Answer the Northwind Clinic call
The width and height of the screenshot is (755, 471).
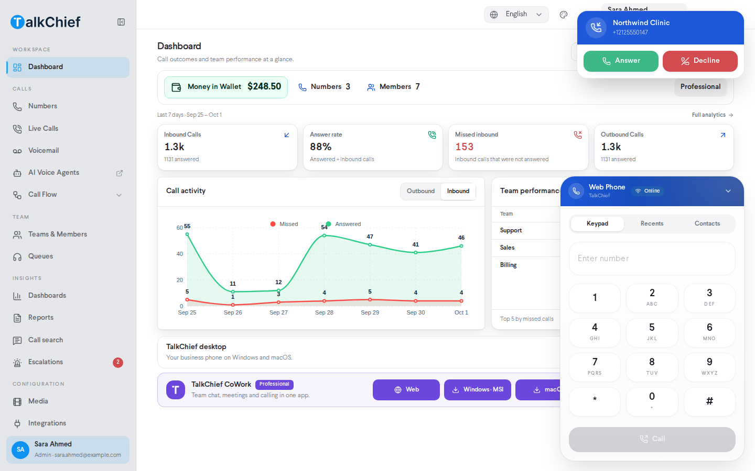[621, 61]
